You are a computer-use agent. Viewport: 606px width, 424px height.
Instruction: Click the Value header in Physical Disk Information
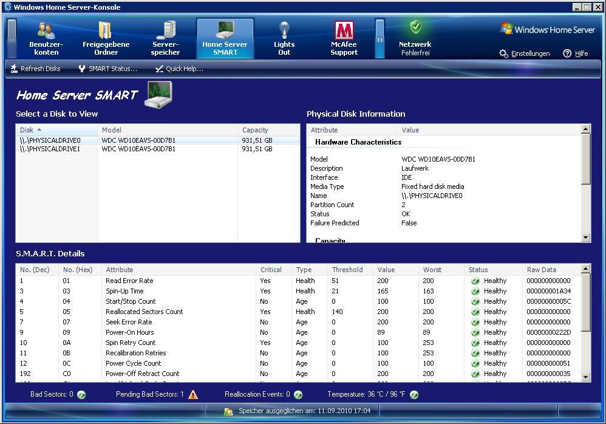click(489, 130)
